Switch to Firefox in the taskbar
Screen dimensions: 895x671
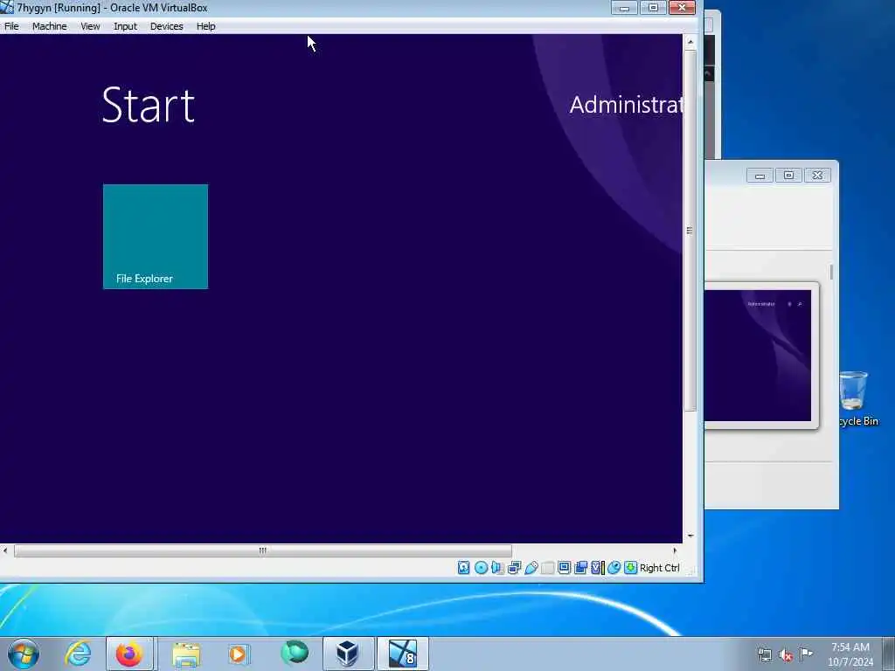[129, 654]
